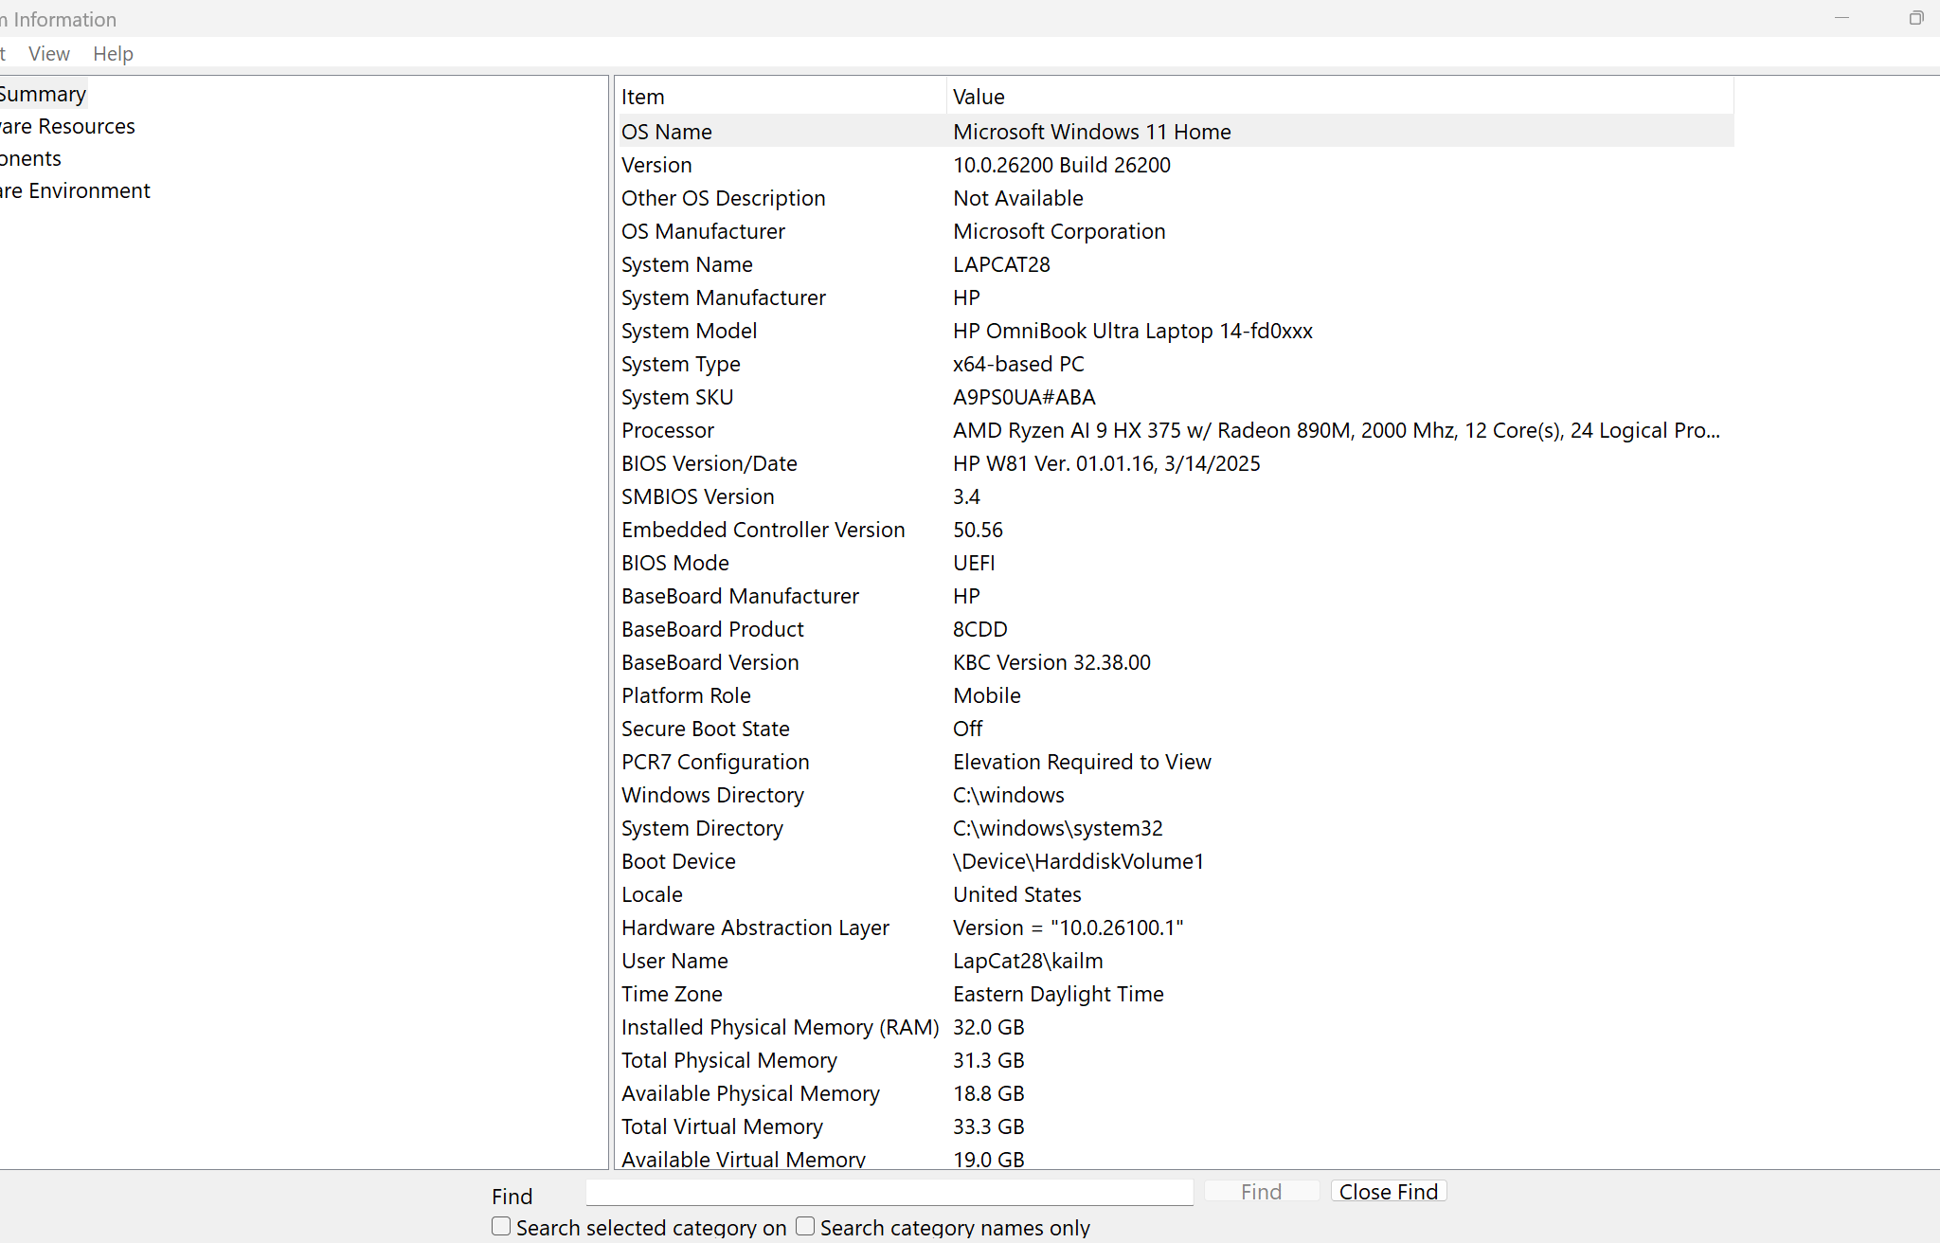
Task: Select Available Physical Memory row
Action: (x=1177, y=1093)
